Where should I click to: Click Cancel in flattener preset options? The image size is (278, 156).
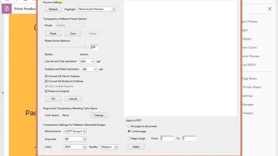click(73, 99)
